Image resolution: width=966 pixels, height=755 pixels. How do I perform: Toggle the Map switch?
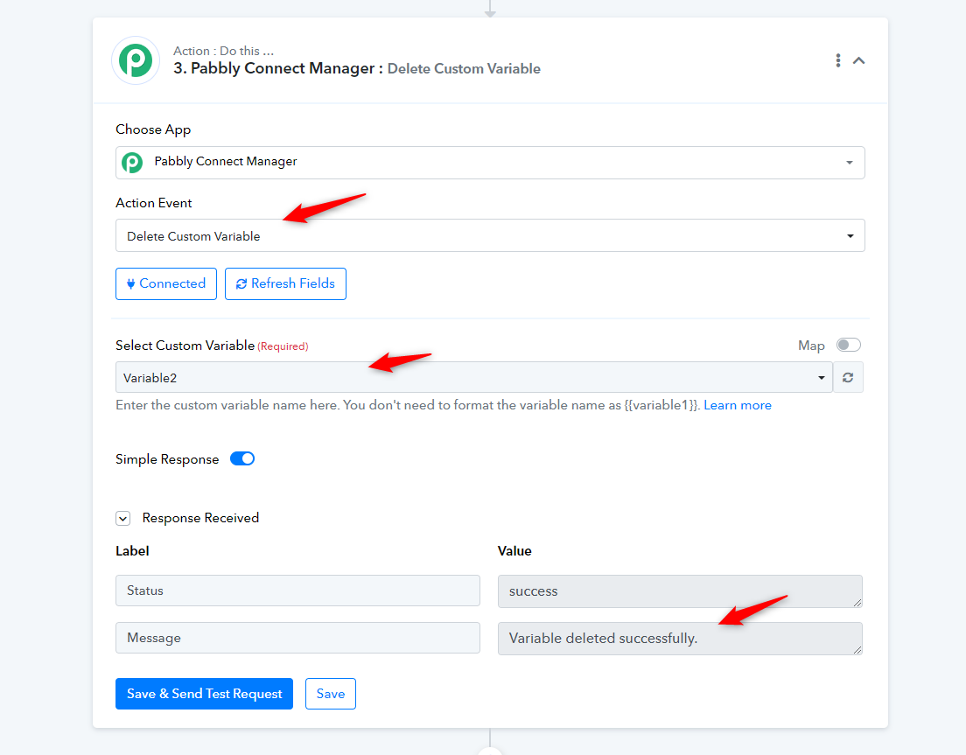click(849, 345)
